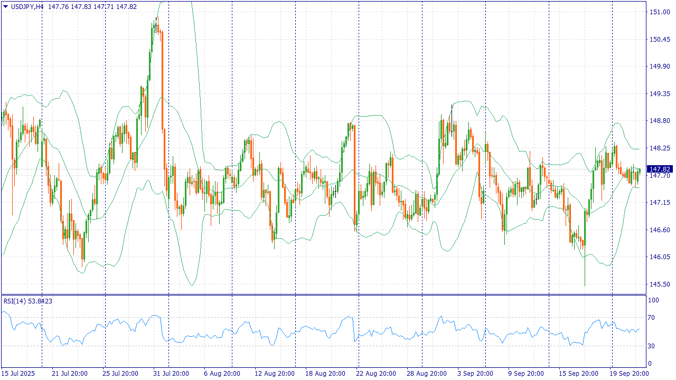The image size is (676, 380).
Task: Click the divider between chart and RSI window
Action: [x=323, y=294]
